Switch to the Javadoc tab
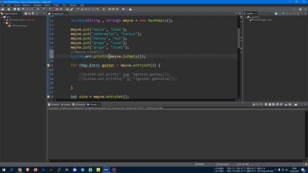Screen dimensions: 308x173 tap(66, 105)
